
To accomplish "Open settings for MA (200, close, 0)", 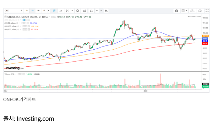I will [x=26, y=29].
